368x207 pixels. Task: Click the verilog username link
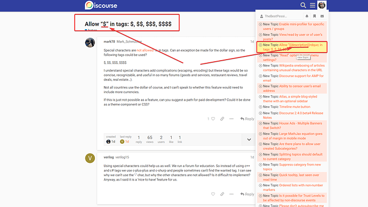coord(109,157)
